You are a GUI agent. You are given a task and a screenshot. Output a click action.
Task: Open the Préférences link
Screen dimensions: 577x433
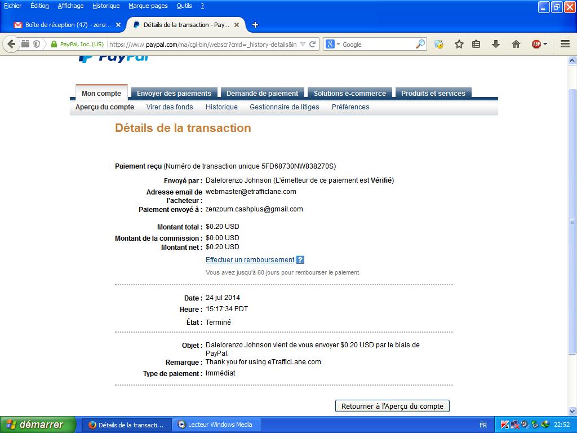tap(350, 107)
